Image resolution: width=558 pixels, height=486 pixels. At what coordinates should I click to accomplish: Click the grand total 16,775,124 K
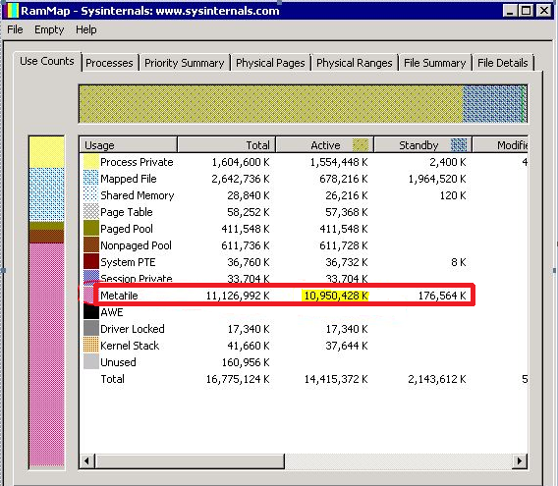pos(238,379)
